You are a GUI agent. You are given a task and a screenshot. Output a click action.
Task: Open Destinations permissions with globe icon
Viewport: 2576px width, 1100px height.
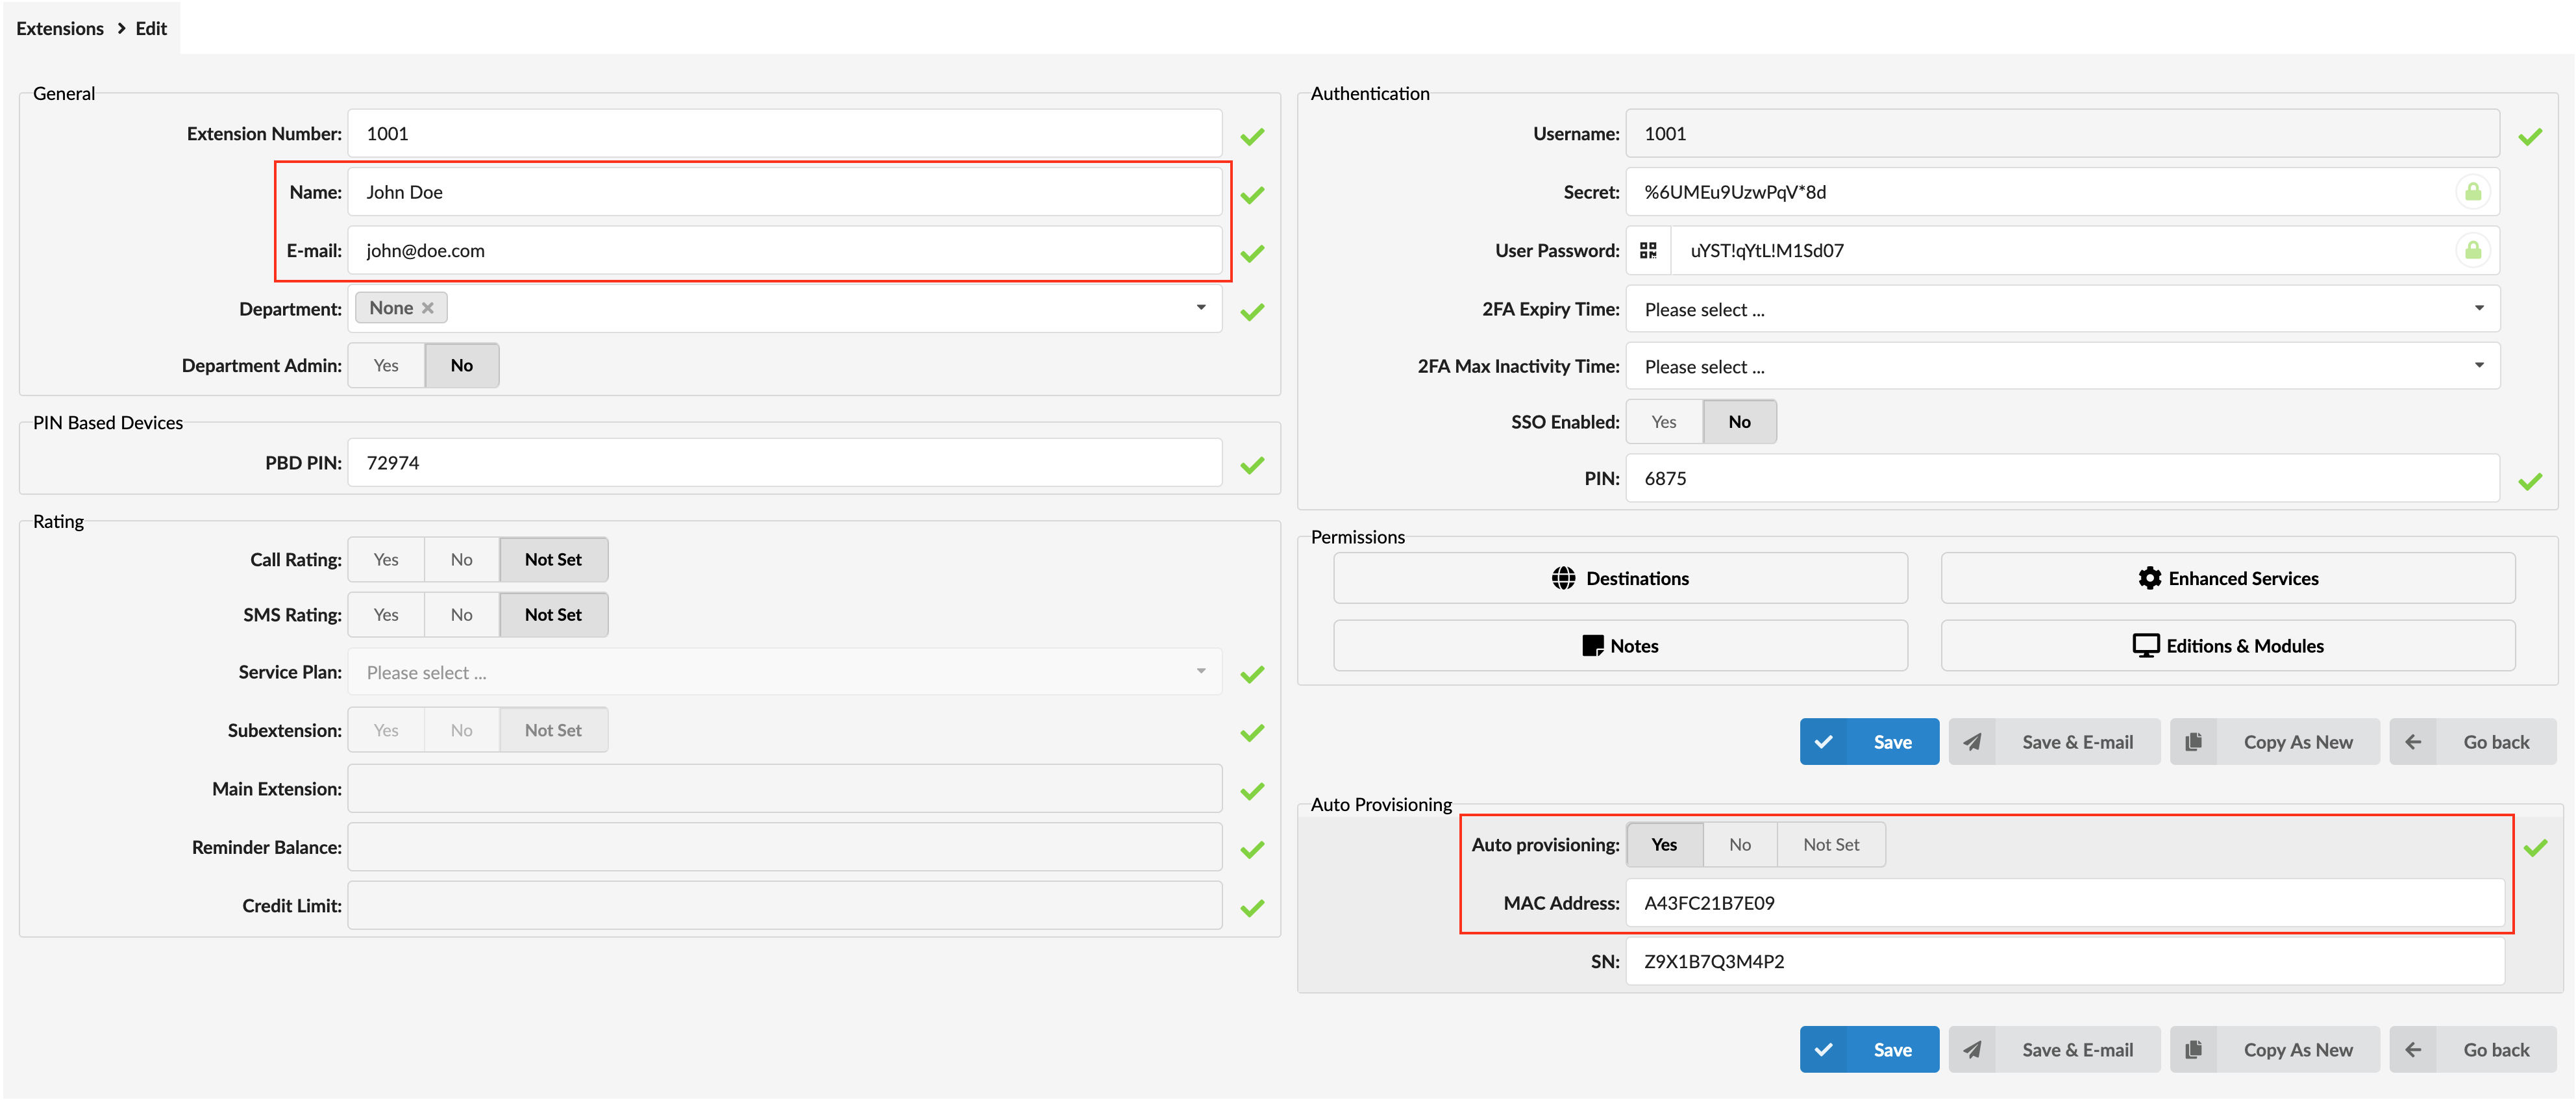pyautogui.click(x=1620, y=578)
